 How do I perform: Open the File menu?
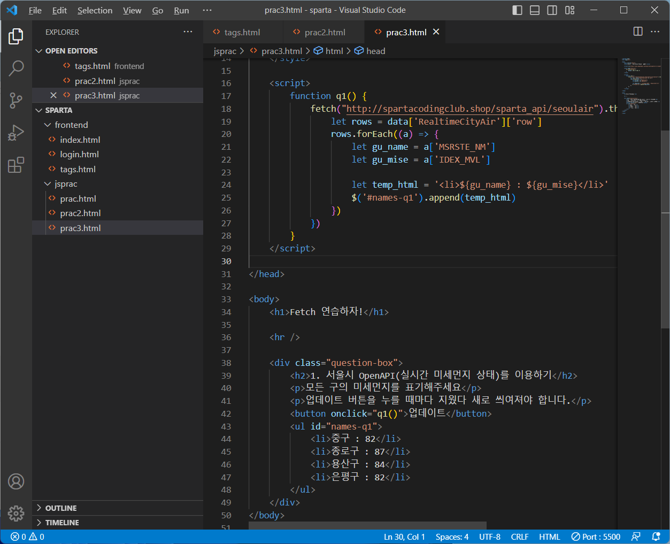(x=35, y=10)
